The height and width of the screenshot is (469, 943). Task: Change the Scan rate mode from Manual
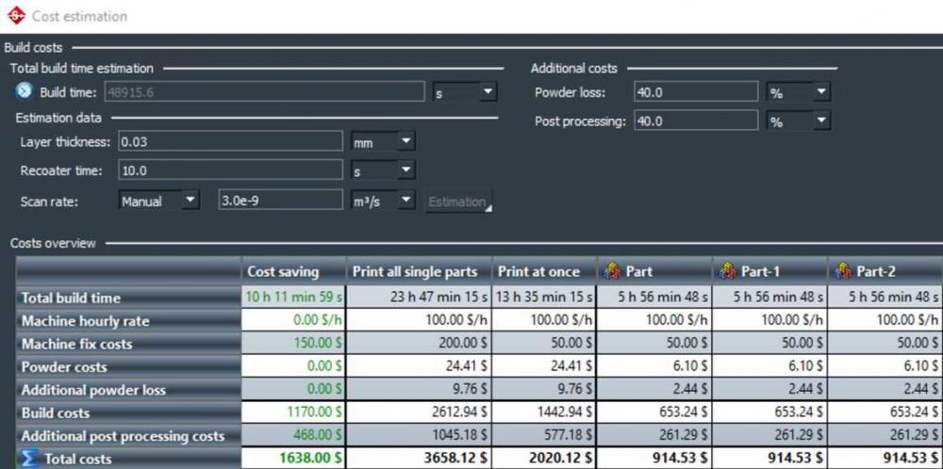pos(190,201)
